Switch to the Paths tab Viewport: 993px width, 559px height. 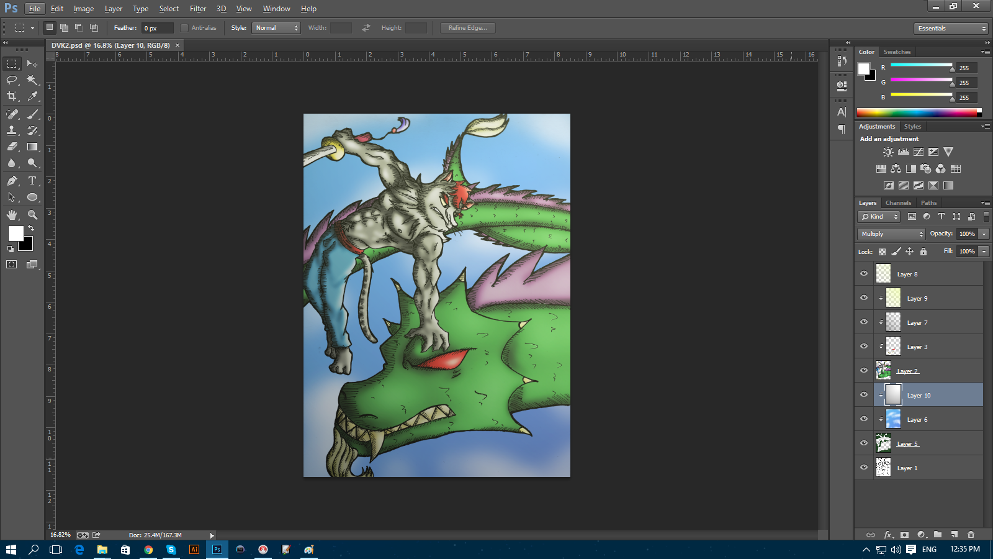tap(928, 203)
